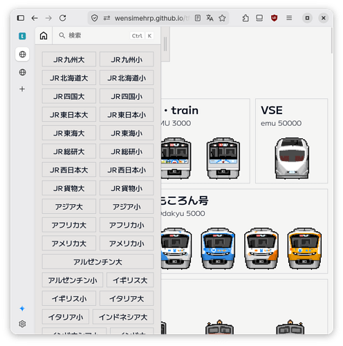Choose JR総研大 button
The height and width of the screenshot is (346, 343).
click(x=69, y=152)
